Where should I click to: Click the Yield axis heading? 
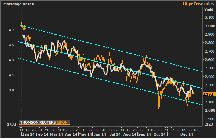pos(209,9)
